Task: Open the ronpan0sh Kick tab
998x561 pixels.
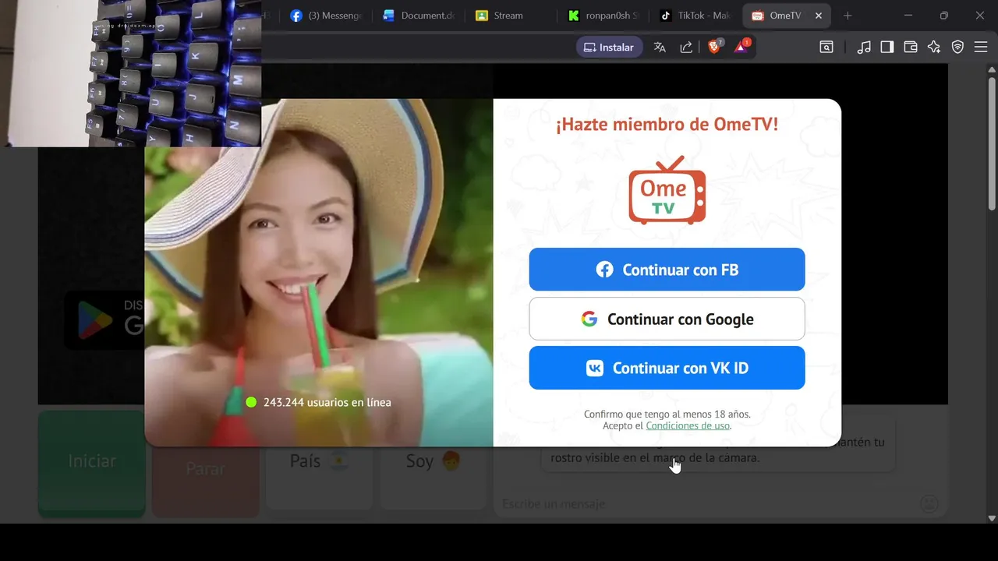Action: click(603, 16)
